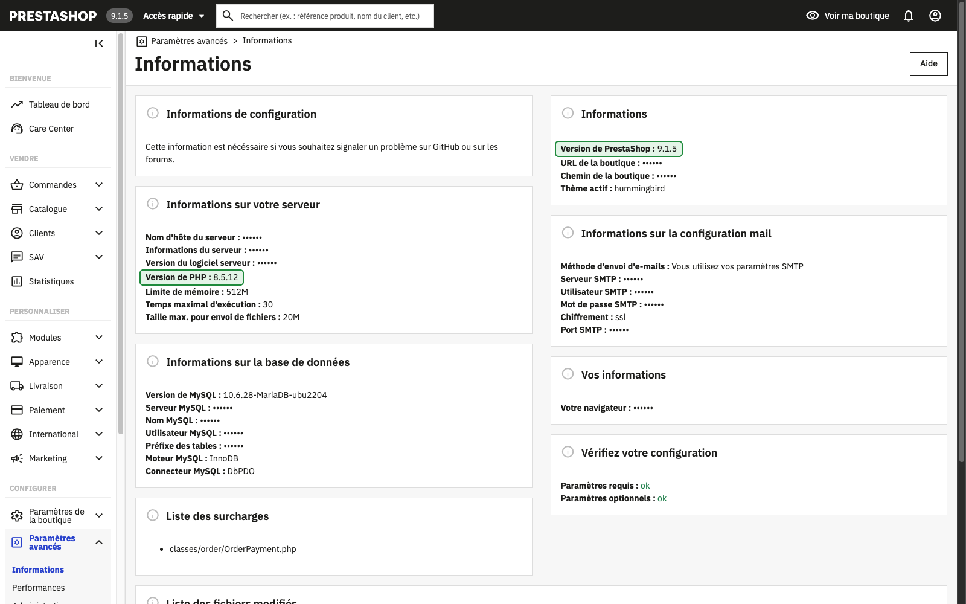
Task: Click the Apparence monitor icon
Action: click(17, 362)
